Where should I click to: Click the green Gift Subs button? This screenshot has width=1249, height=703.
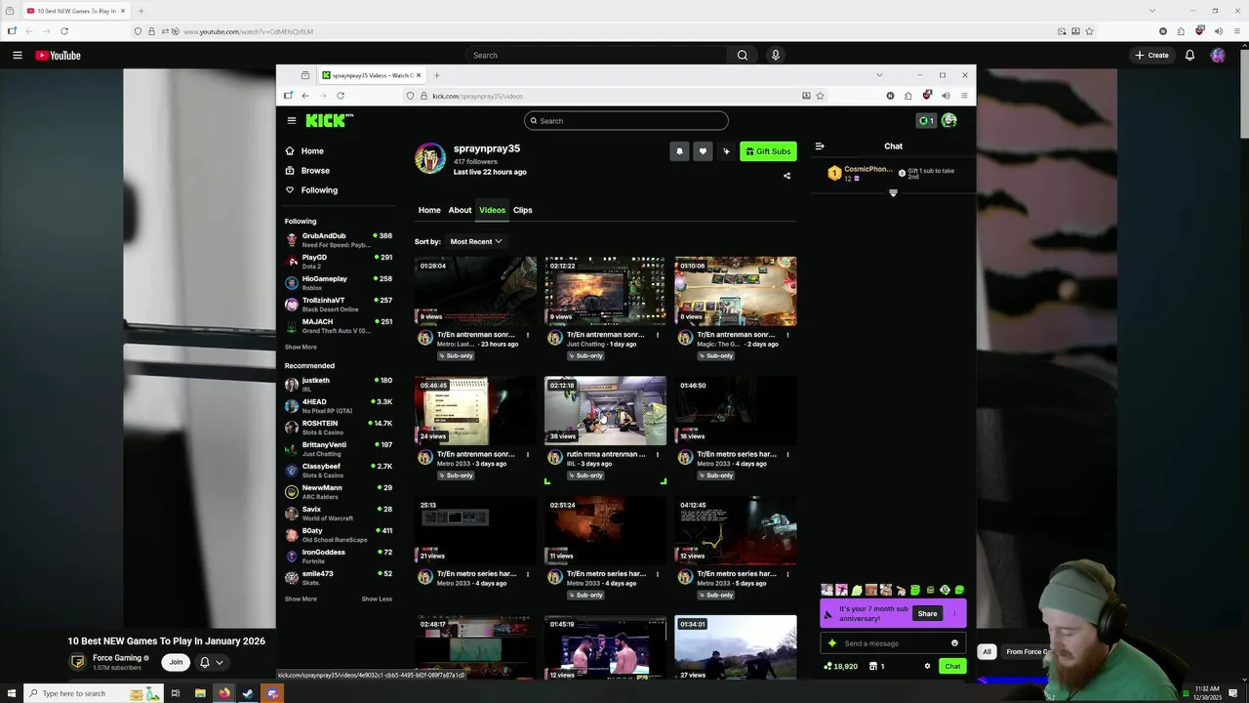click(768, 151)
